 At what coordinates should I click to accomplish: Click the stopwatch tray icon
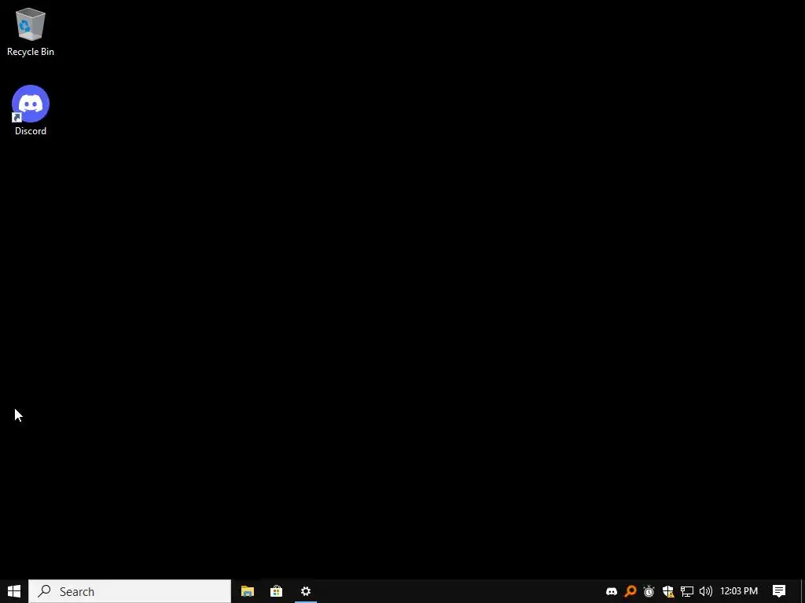[x=649, y=591]
